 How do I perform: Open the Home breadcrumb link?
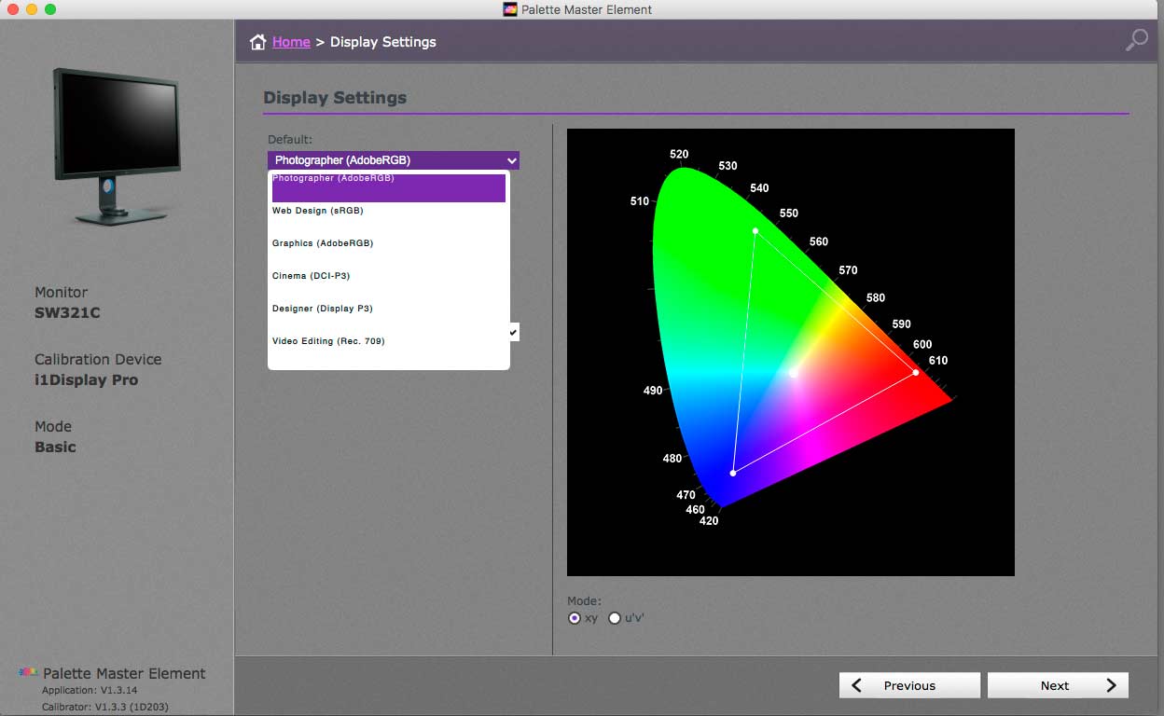291,42
